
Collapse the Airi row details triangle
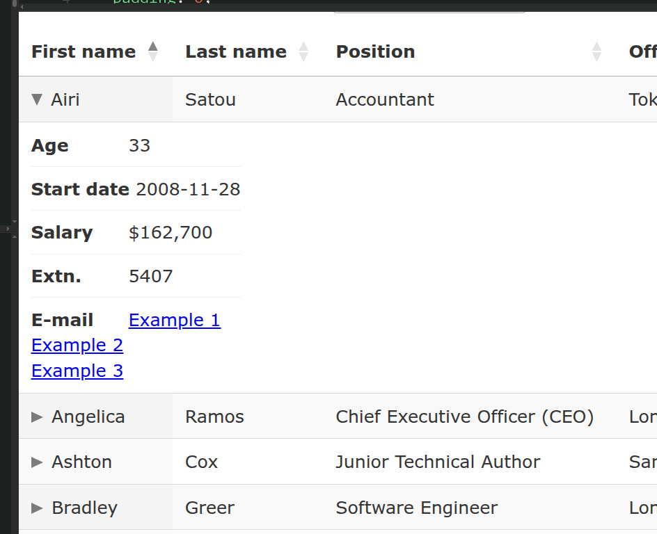point(37,99)
